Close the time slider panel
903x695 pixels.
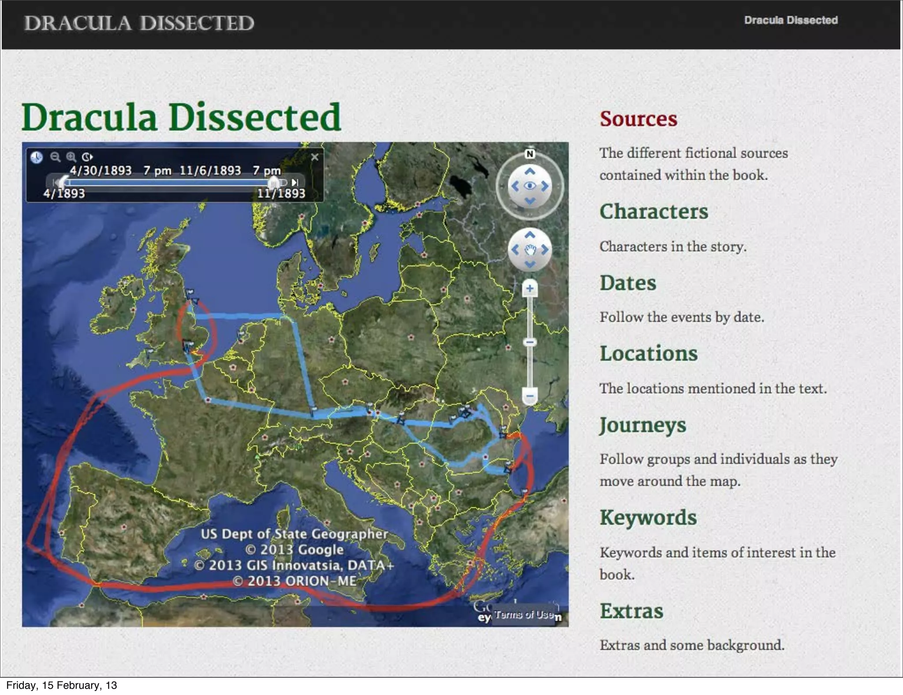[314, 157]
